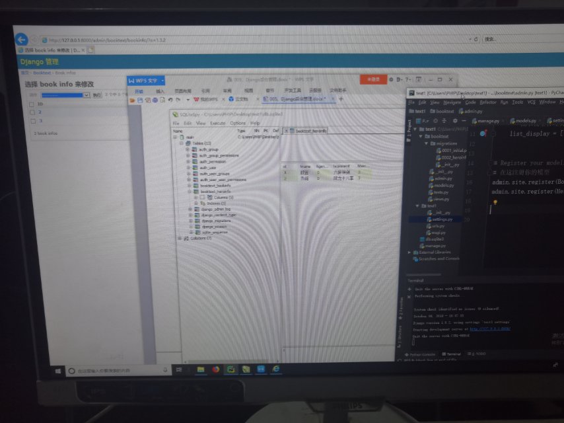Viewport: 564px width, 423px height.
Task: Switch to the models.py editor tab
Action: tap(524, 121)
